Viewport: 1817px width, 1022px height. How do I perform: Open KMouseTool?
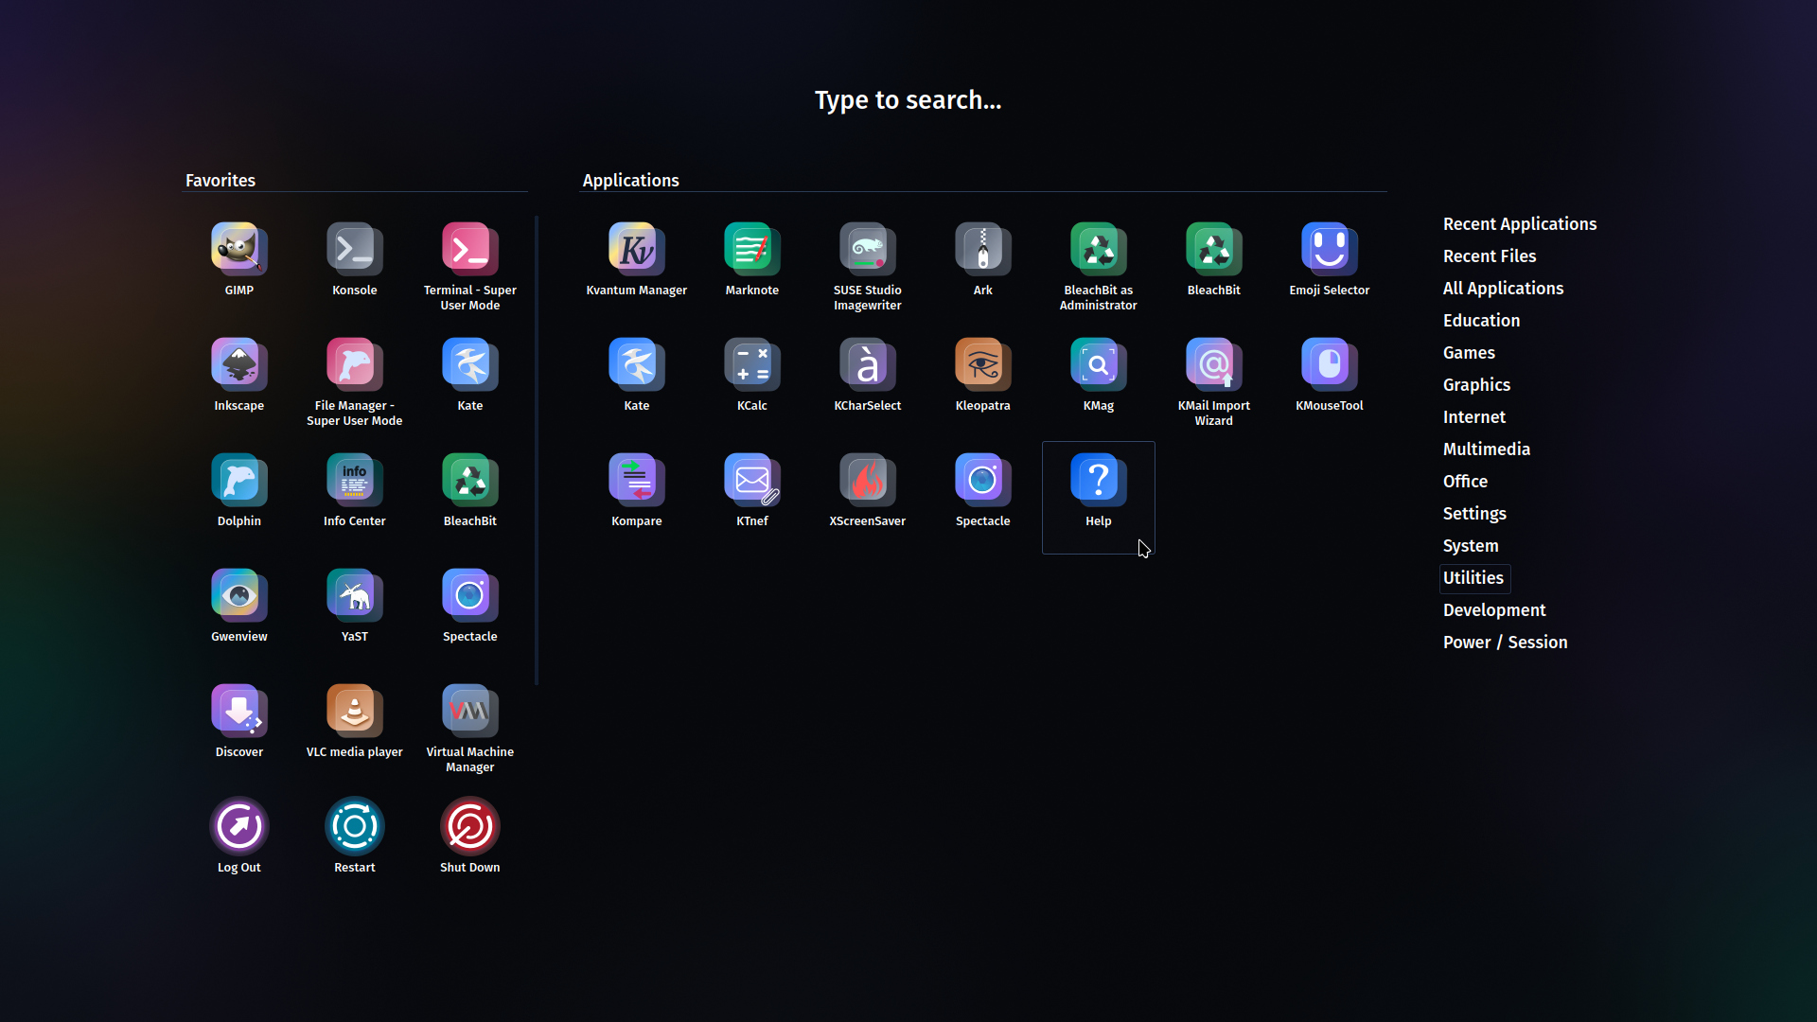pyautogui.click(x=1330, y=376)
